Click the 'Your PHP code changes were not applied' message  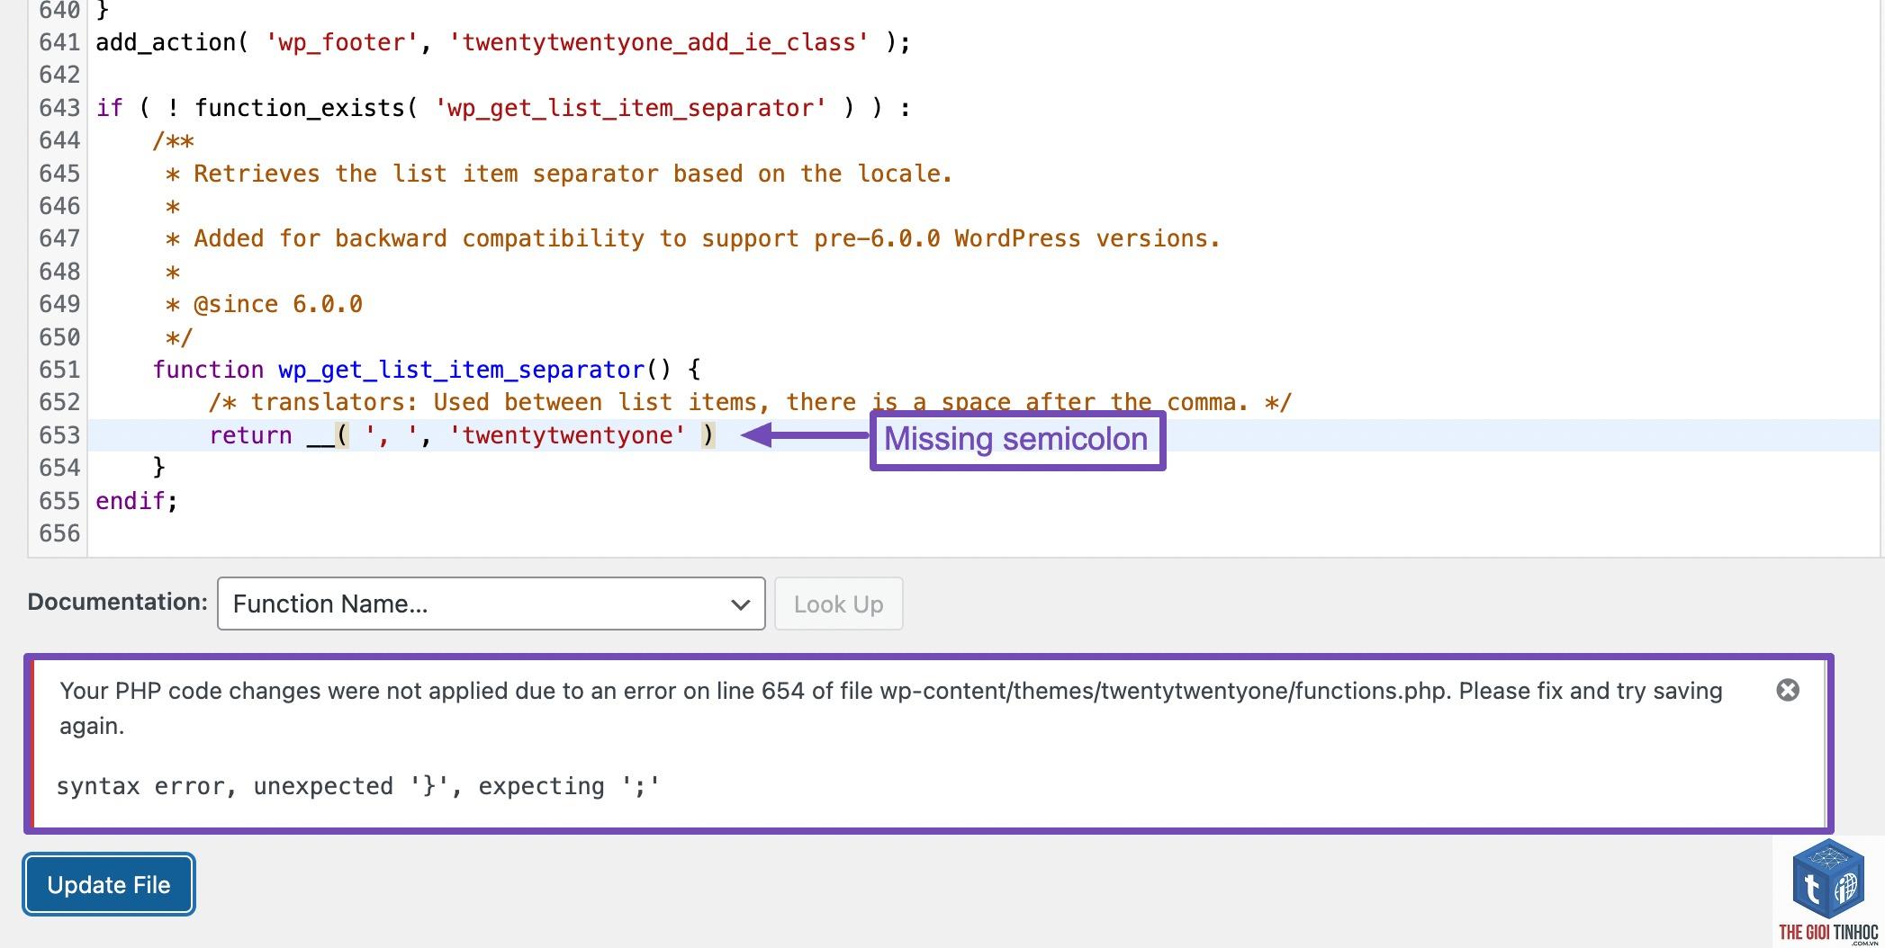click(891, 708)
